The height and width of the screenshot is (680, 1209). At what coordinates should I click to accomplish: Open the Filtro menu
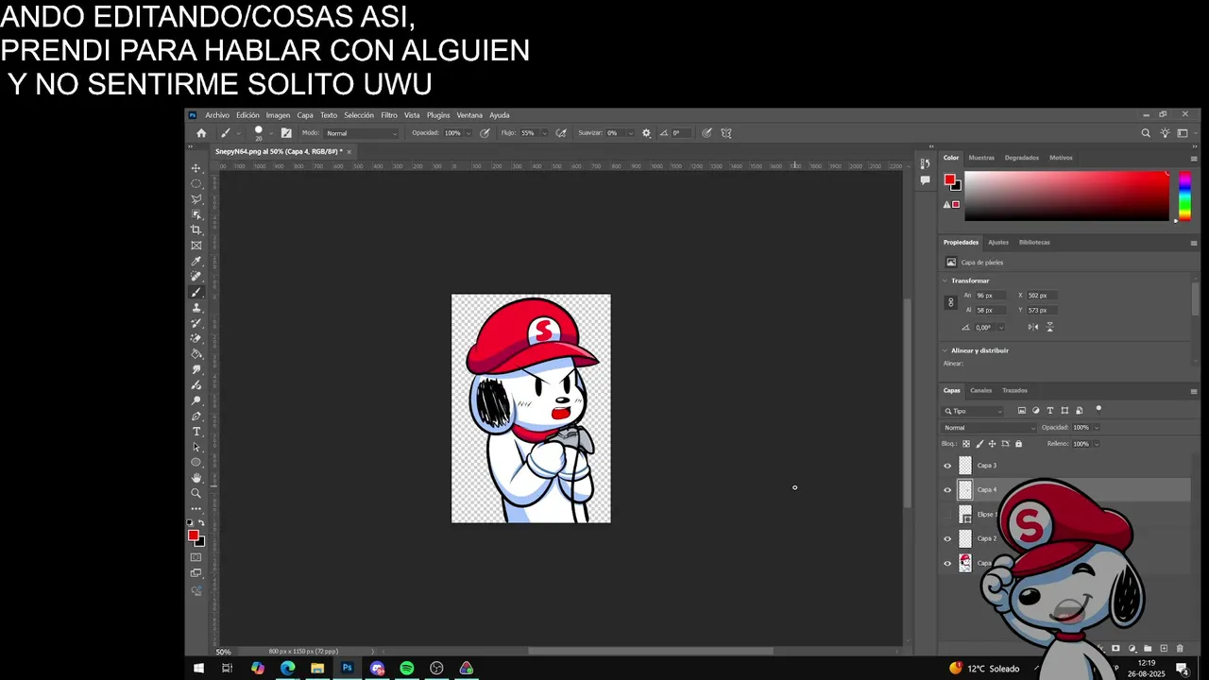389,115
